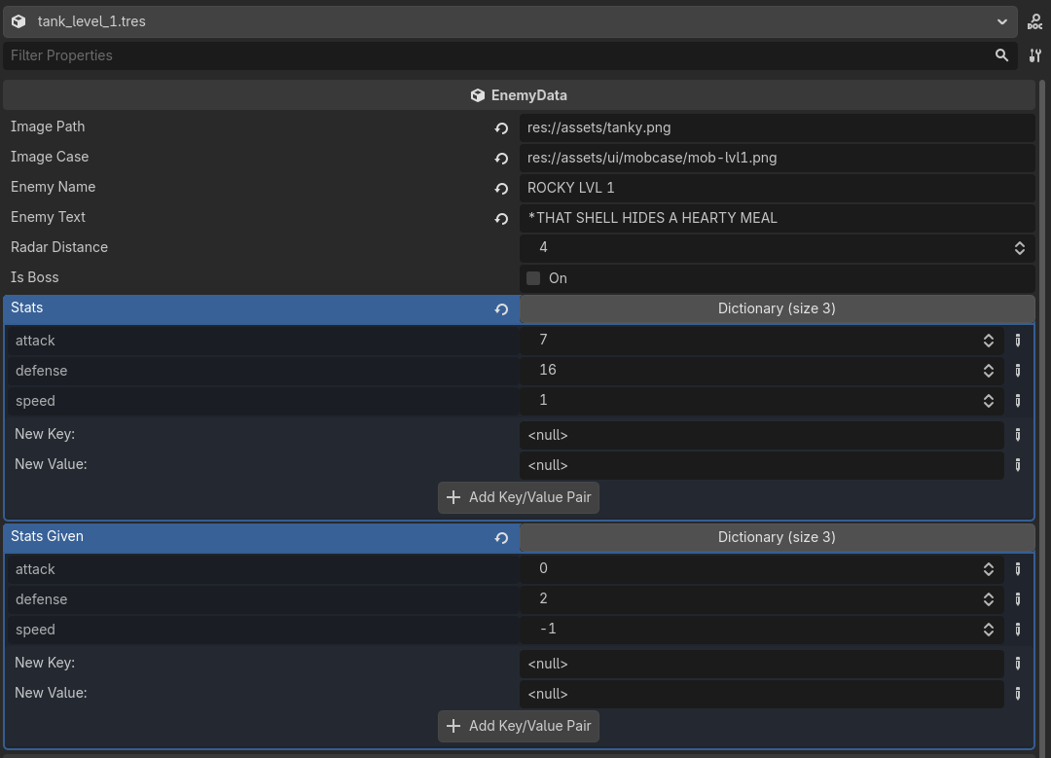The height and width of the screenshot is (758, 1051).
Task: Click Stats Given New Key null field
Action: (761, 664)
